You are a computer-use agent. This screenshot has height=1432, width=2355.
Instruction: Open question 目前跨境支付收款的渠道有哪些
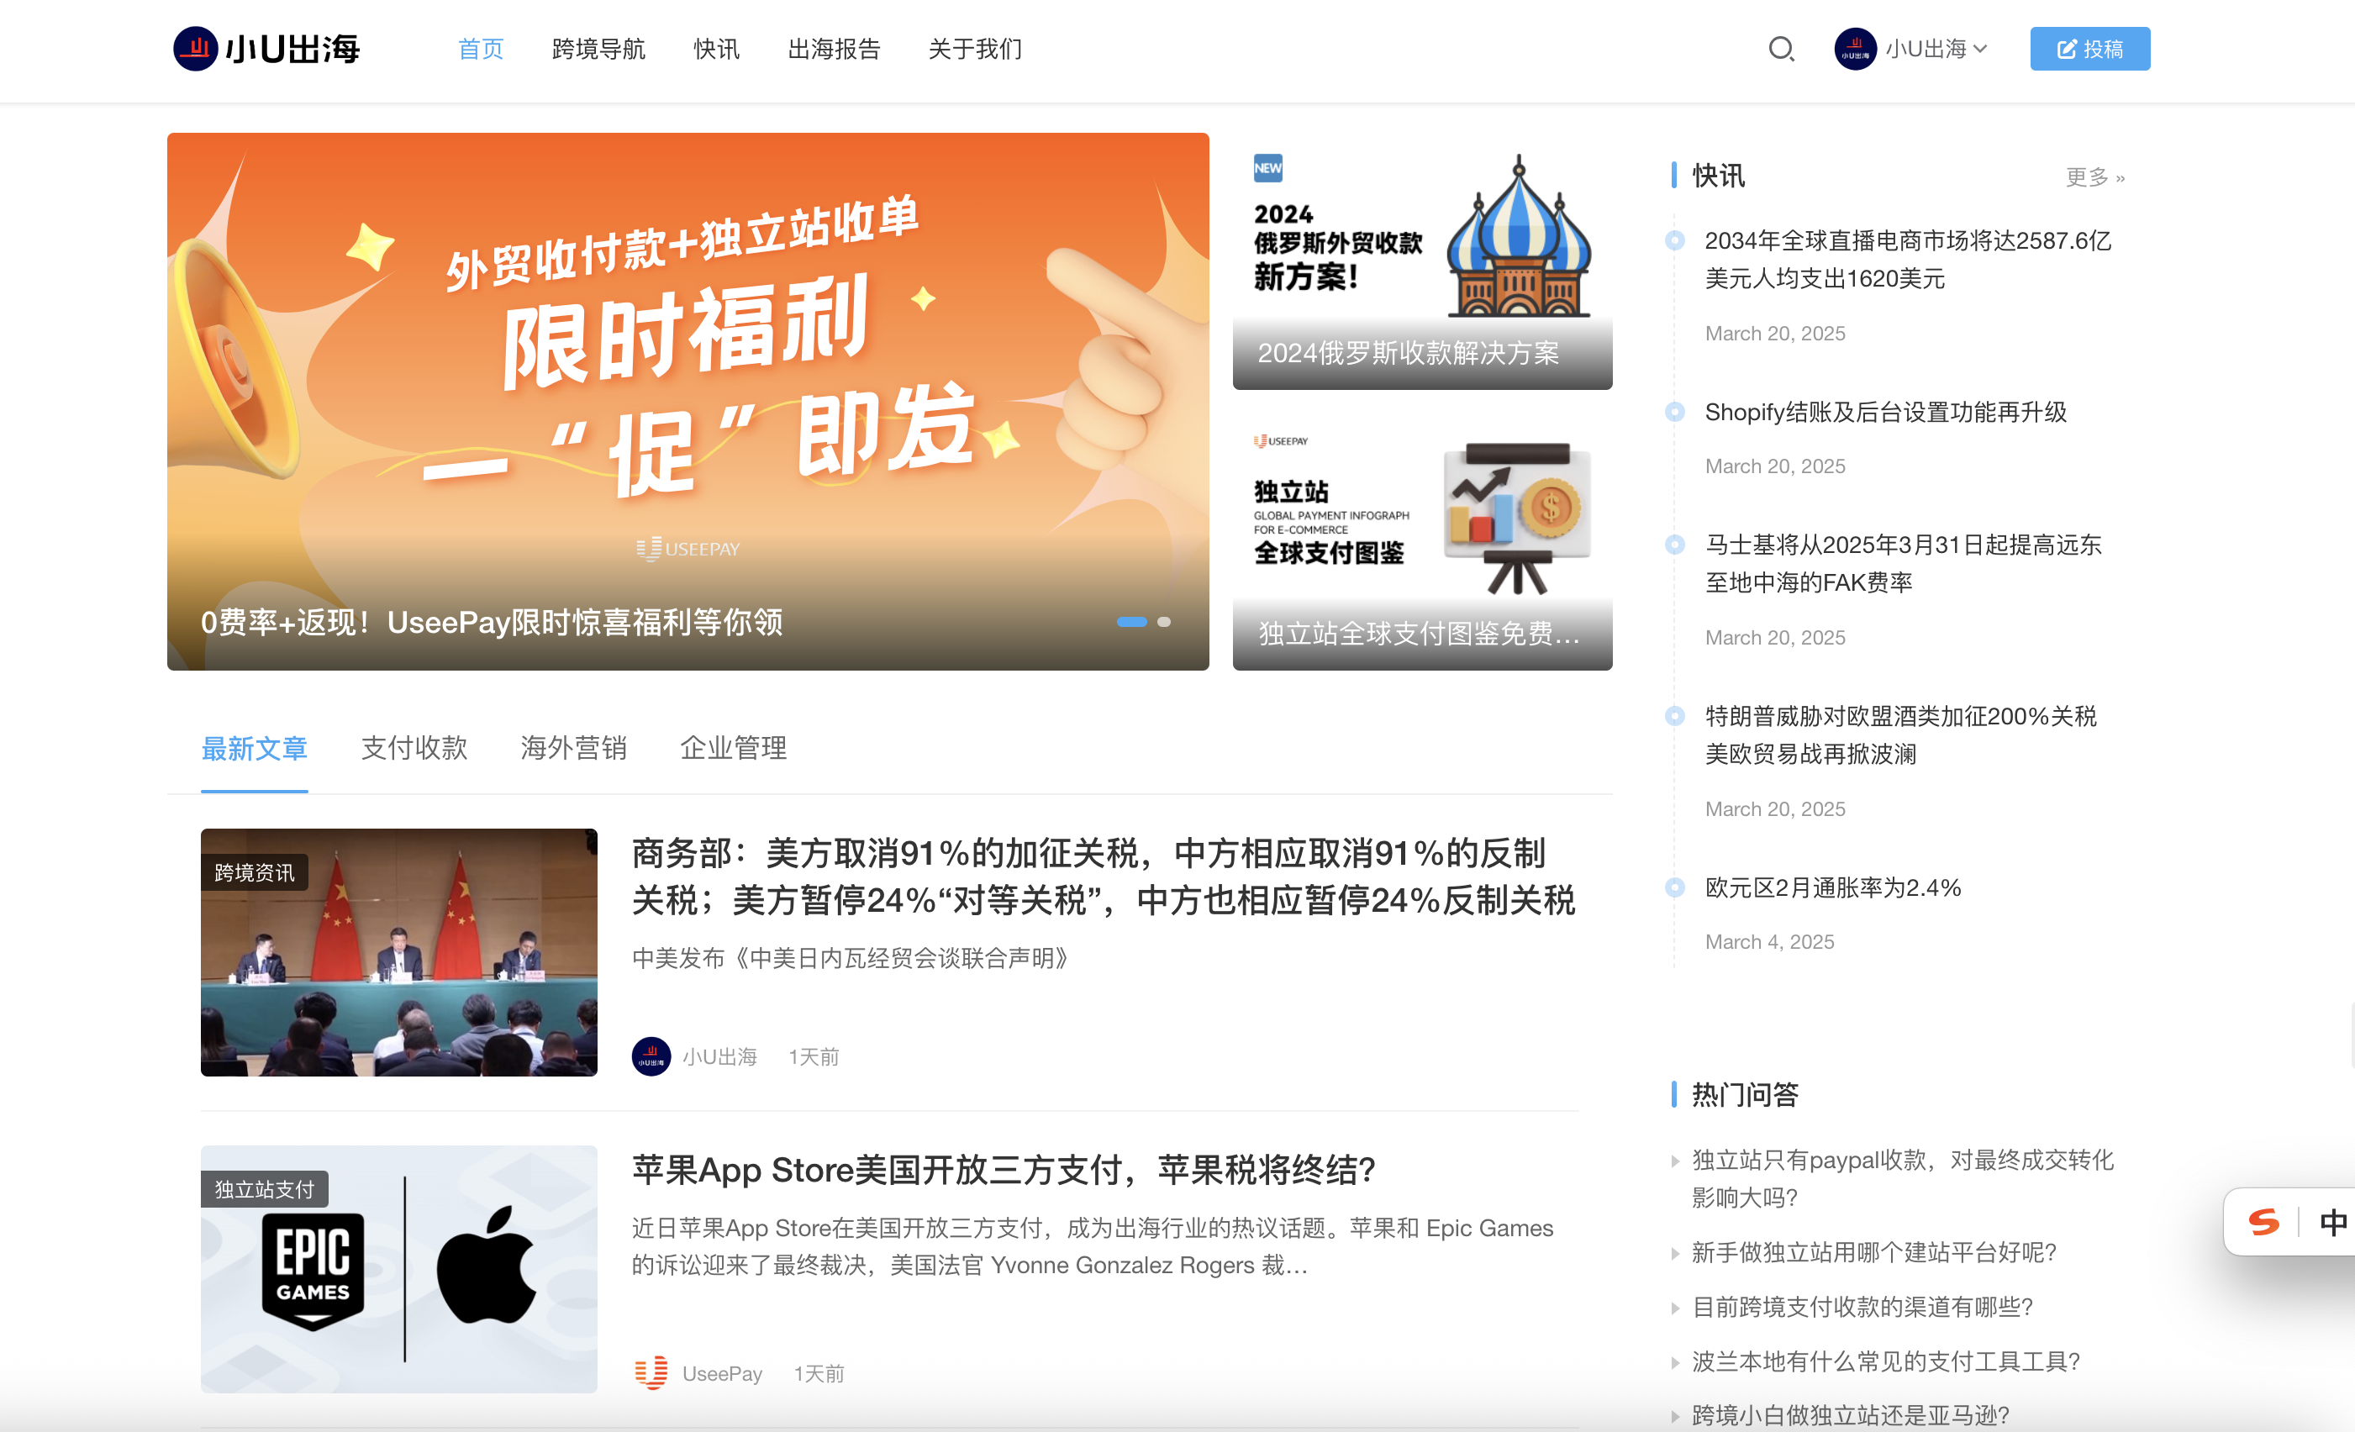[1862, 1307]
